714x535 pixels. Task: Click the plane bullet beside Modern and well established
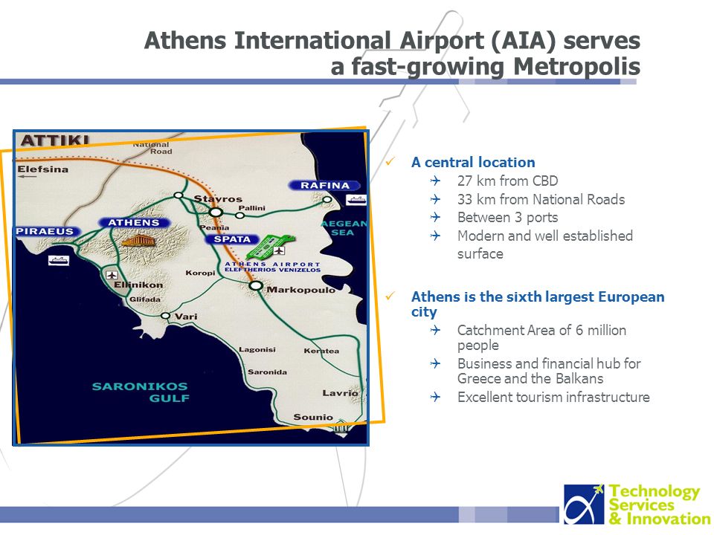pyautogui.click(x=435, y=236)
